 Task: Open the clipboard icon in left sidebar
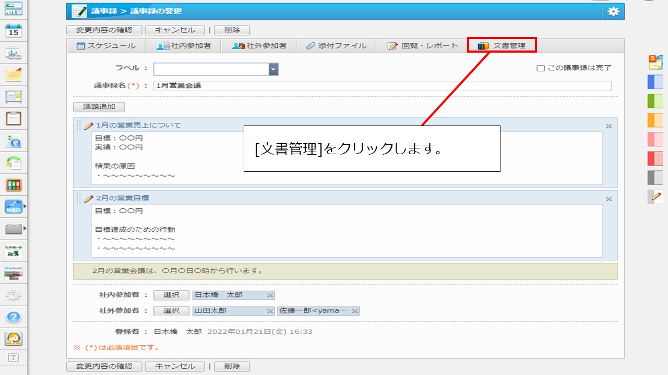[14, 118]
